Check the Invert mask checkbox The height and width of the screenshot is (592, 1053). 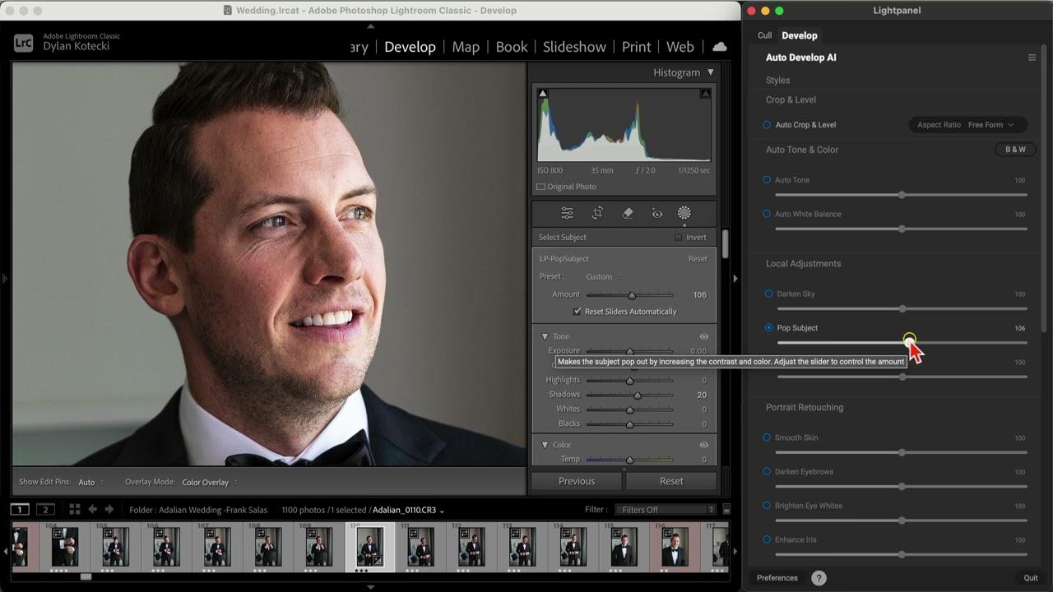[x=678, y=238]
